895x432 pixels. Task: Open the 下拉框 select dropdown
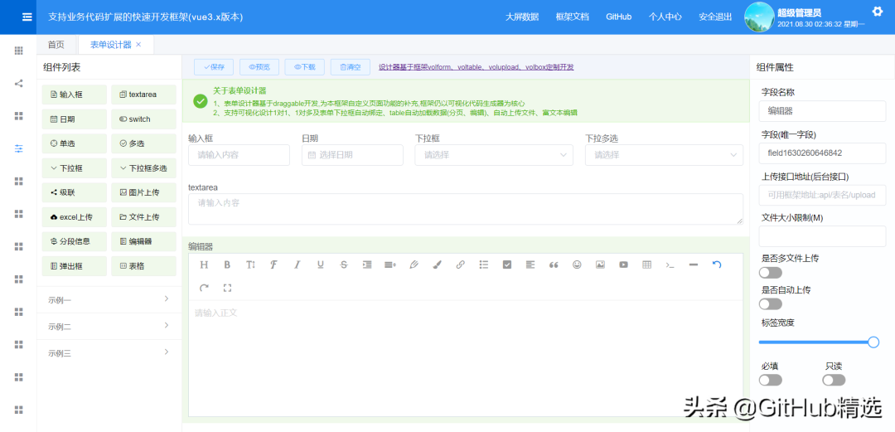(x=494, y=155)
